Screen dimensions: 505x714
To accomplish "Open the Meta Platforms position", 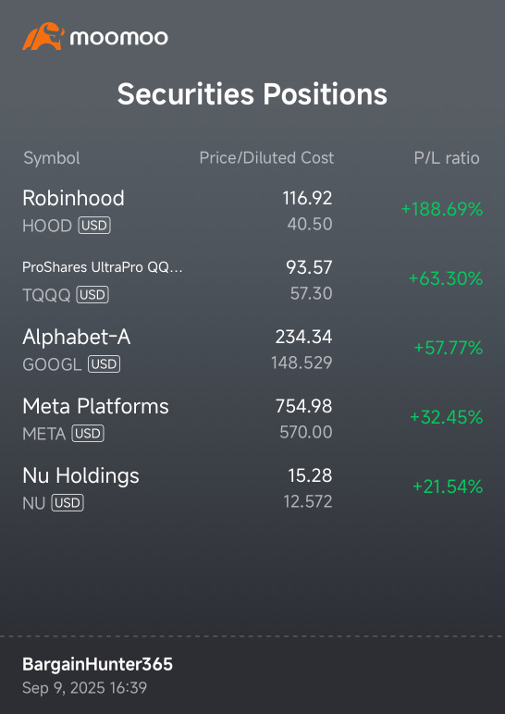I will click(x=252, y=419).
